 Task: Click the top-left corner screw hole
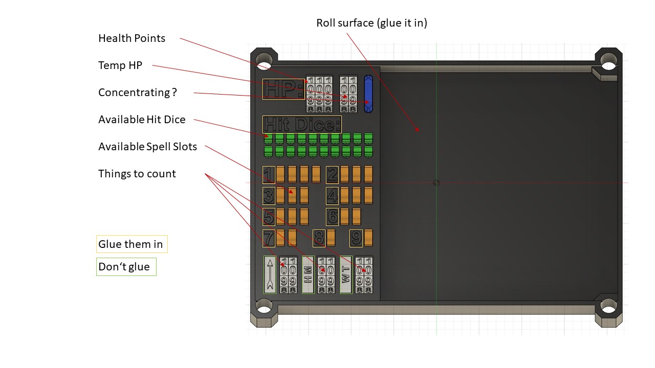[264, 60]
